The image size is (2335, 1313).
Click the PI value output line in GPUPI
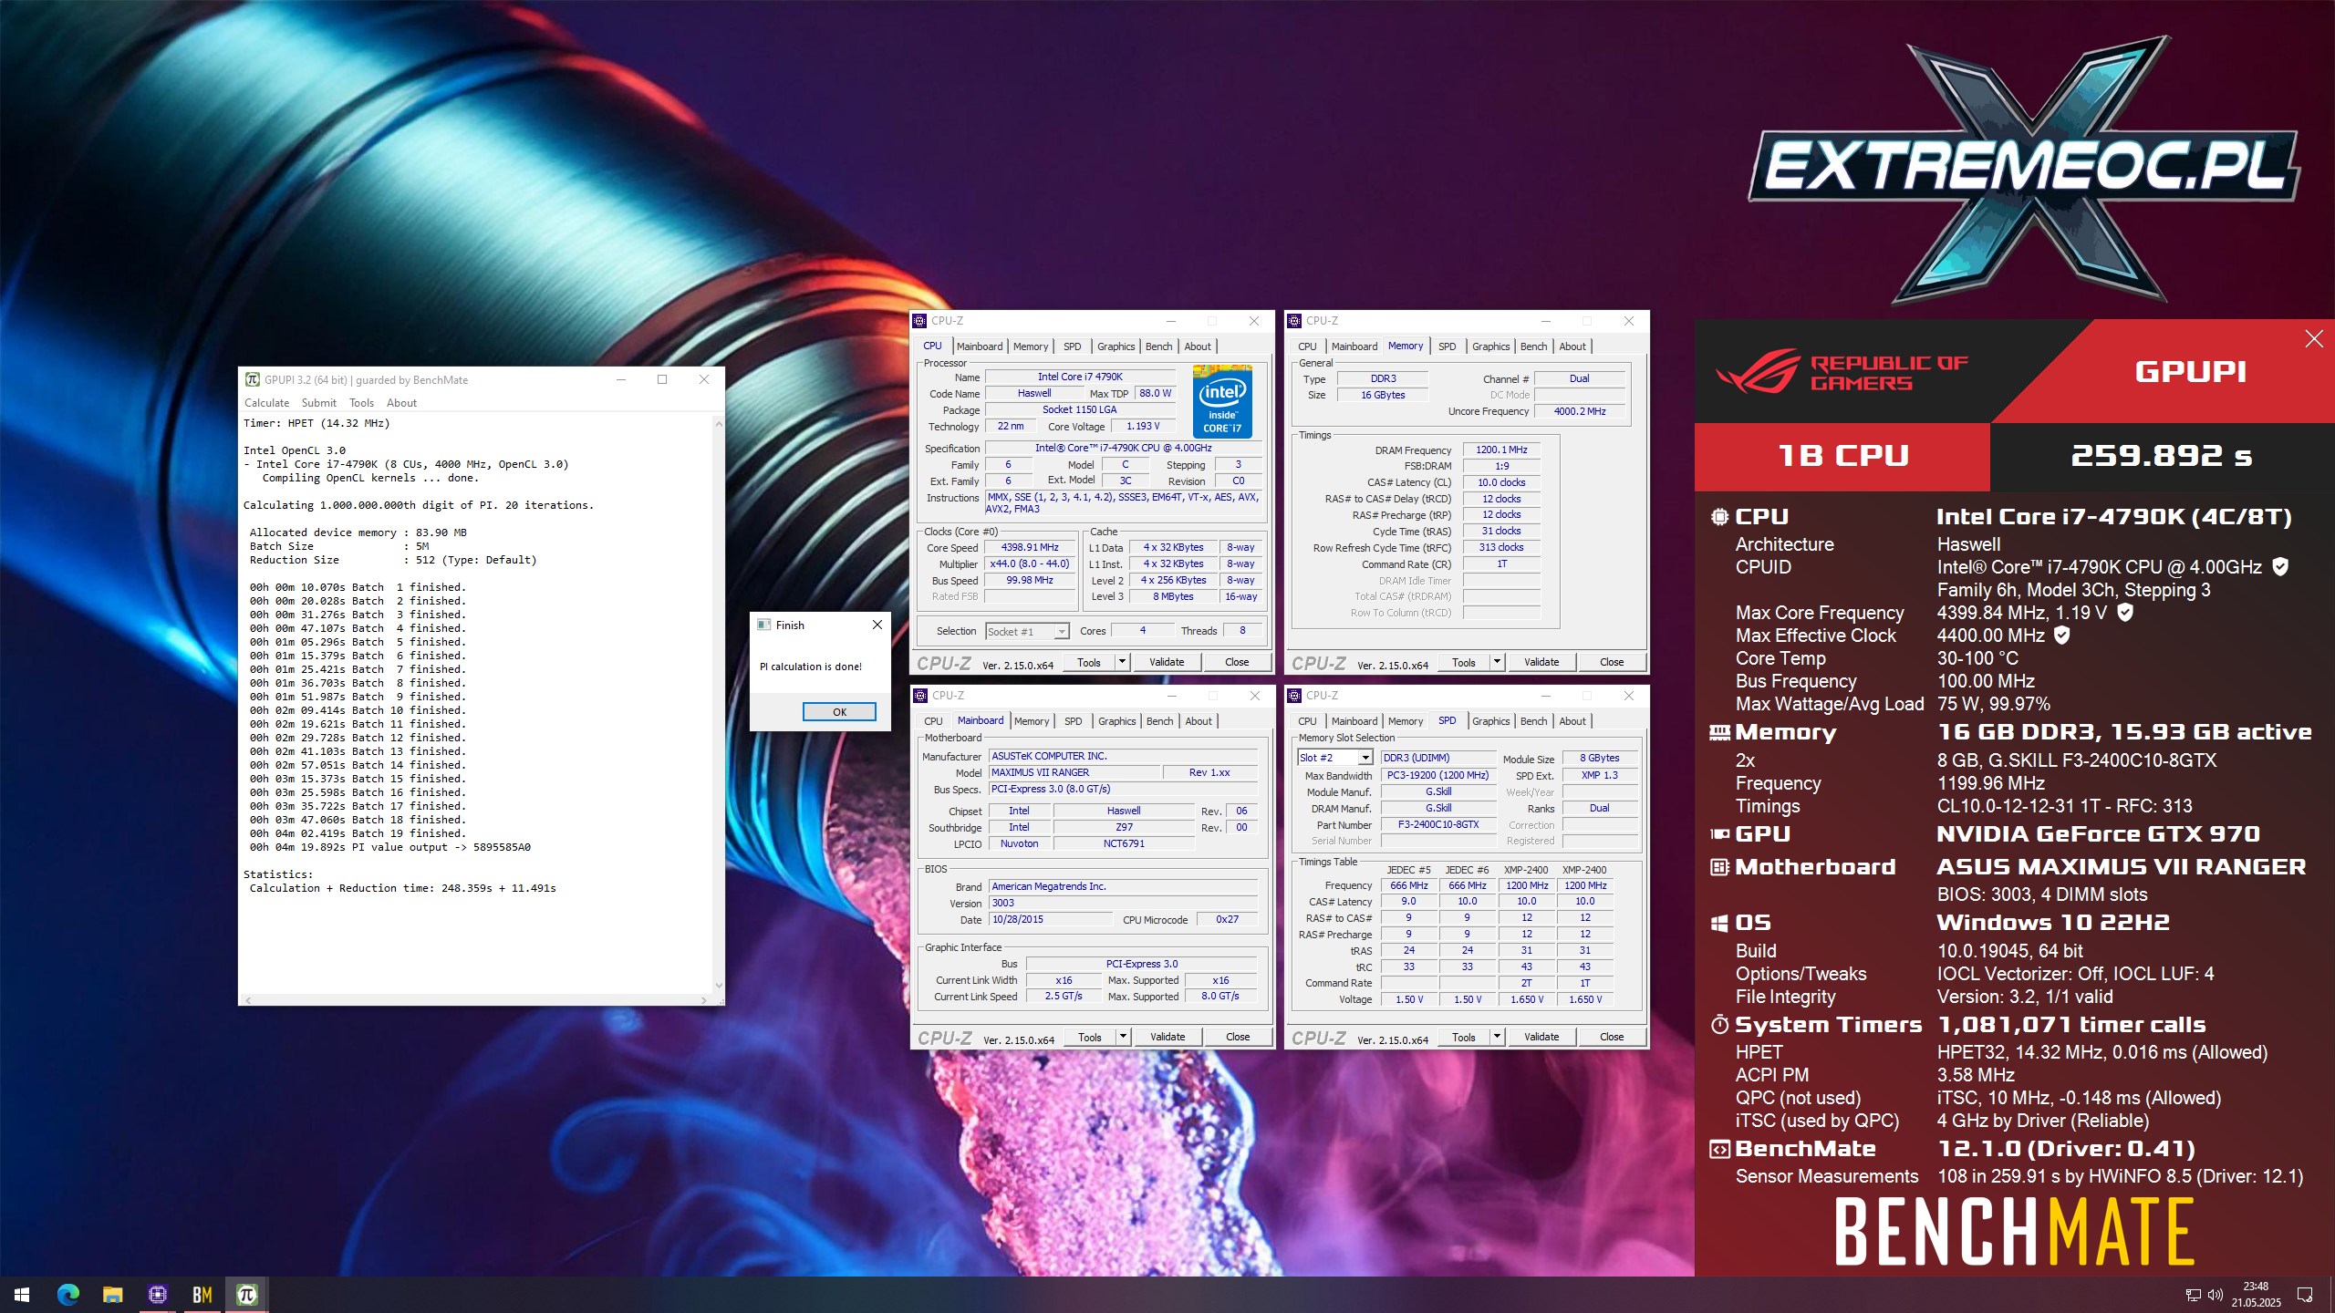click(390, 847)
